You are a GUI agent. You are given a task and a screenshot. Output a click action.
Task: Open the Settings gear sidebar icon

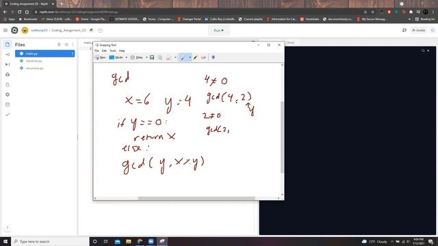pos(8,94)
